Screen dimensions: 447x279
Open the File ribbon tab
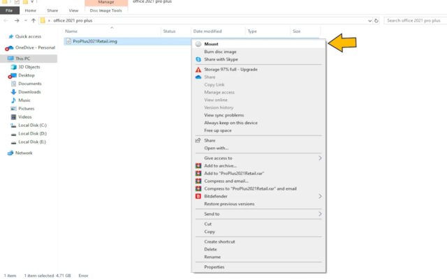[x=10, y=10]
